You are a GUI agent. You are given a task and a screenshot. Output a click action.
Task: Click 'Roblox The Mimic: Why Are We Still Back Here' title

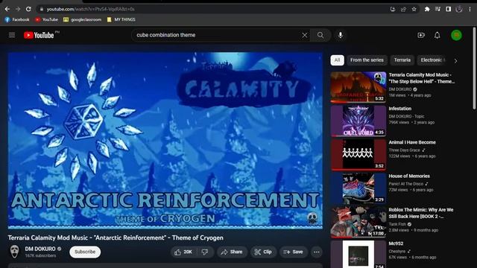coord(420,213)
